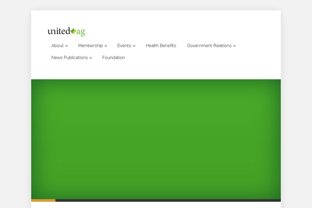Click the dark slider progress bar
The height and width of the screenshot is (208, 312).
(168, 200)
